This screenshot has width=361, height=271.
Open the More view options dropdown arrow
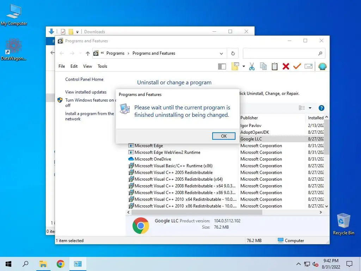[x=310, y=108]
